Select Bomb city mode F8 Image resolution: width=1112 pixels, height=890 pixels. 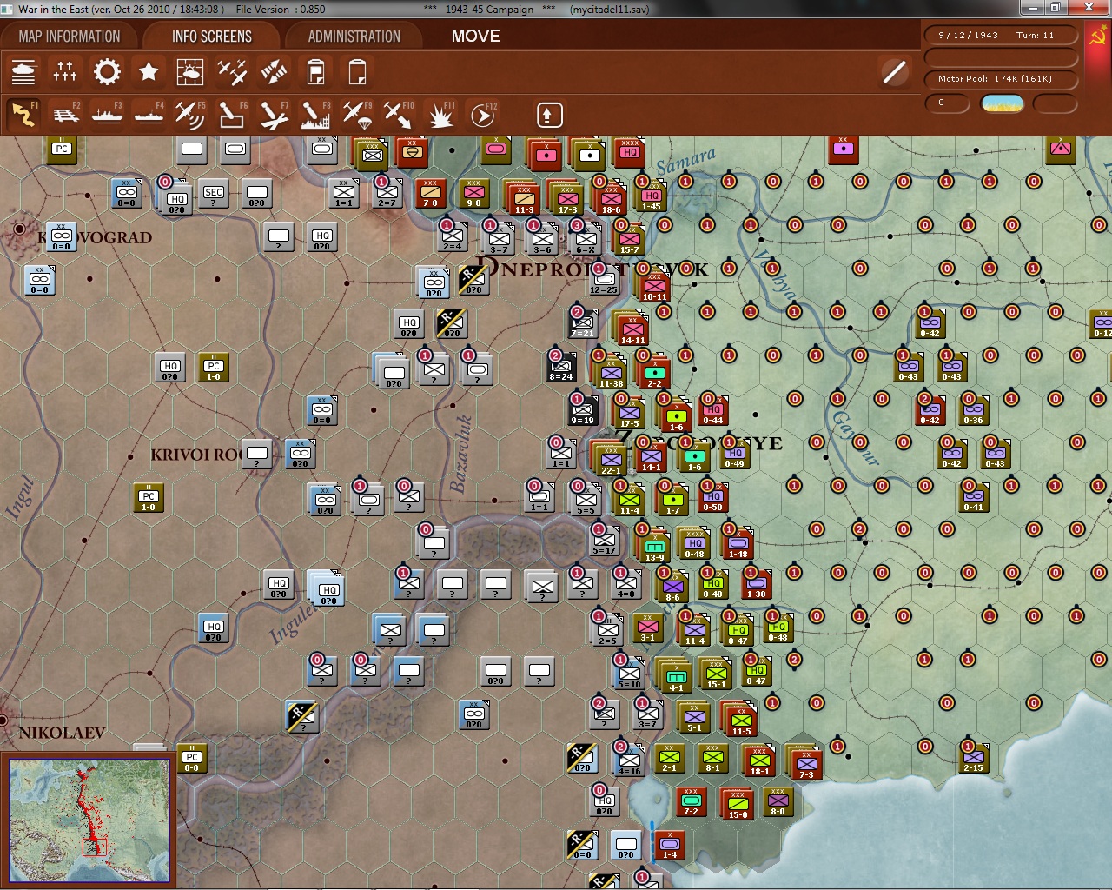315,115
